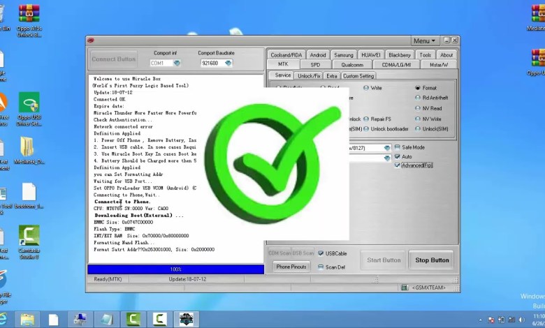Screen dimensions: 545x328
Task: Click the COM Scan button
Action: [x=279, y=253]
